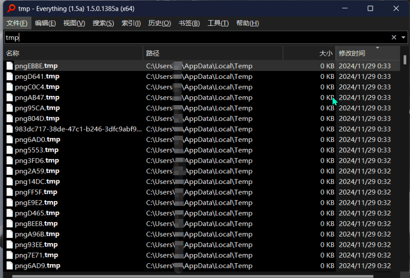This screenshot has height=278, width=410.
Task: Click file icon of pngD465.tmp
Action: (10, 213)
